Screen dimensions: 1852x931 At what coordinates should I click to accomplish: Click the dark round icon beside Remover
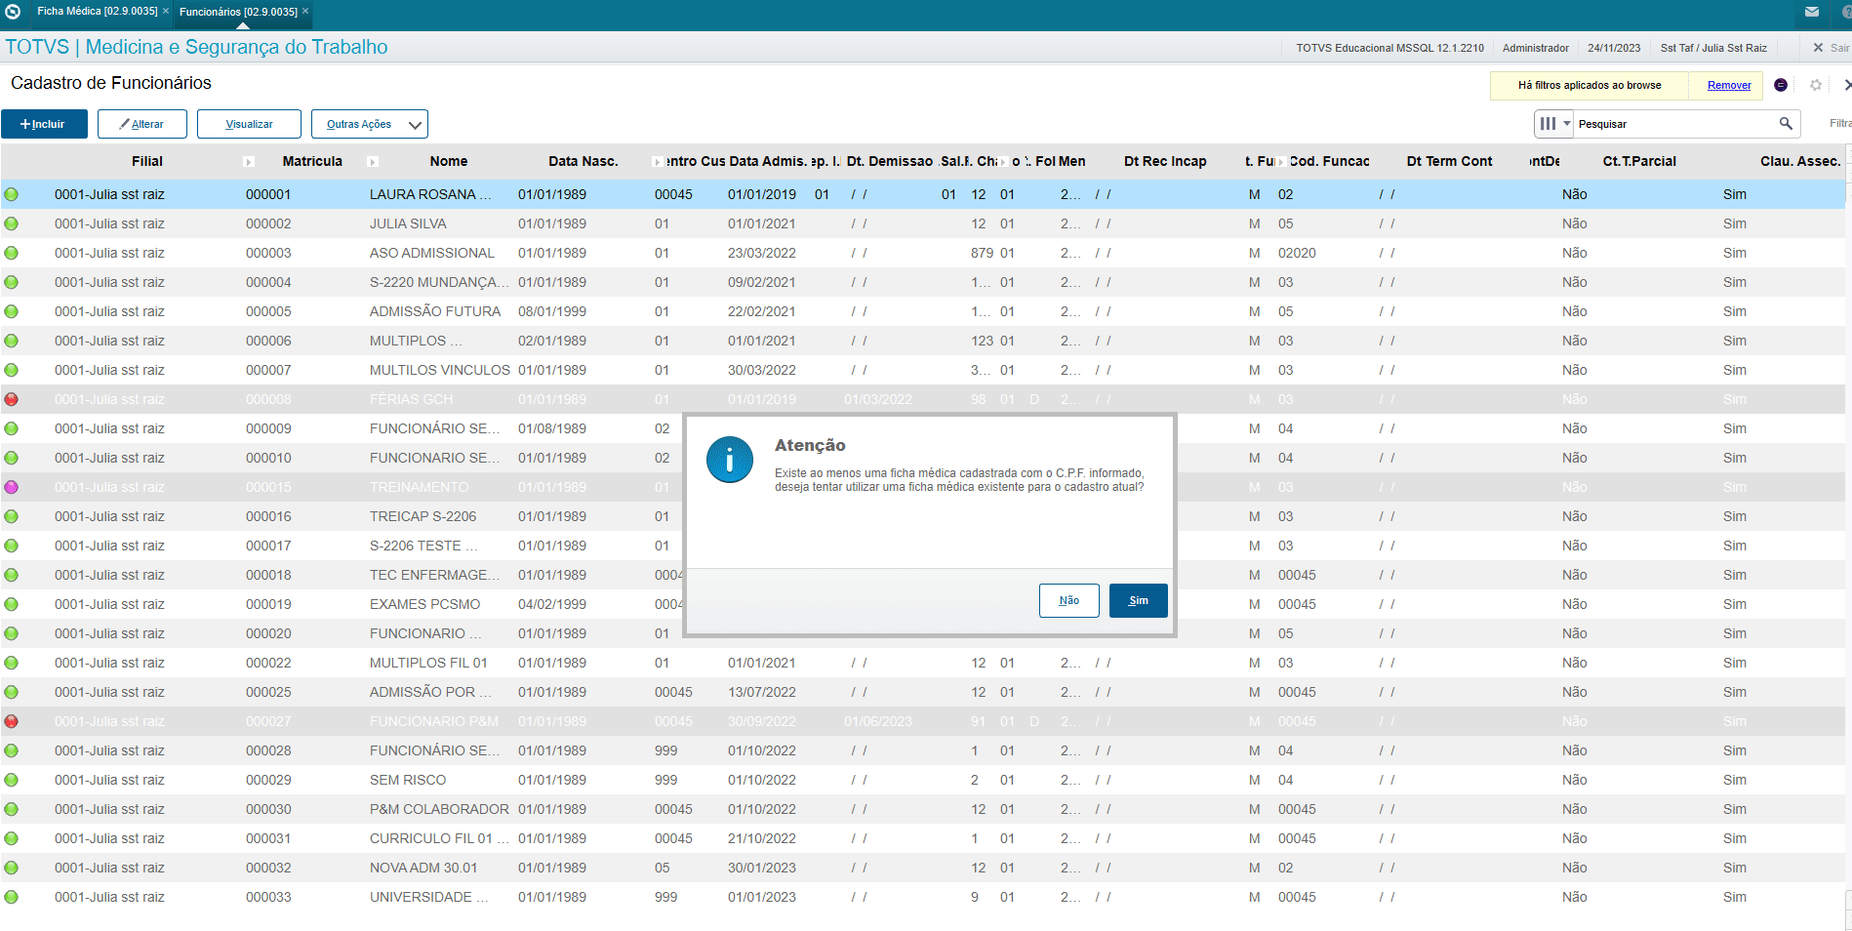click(x=1781, y=85)
